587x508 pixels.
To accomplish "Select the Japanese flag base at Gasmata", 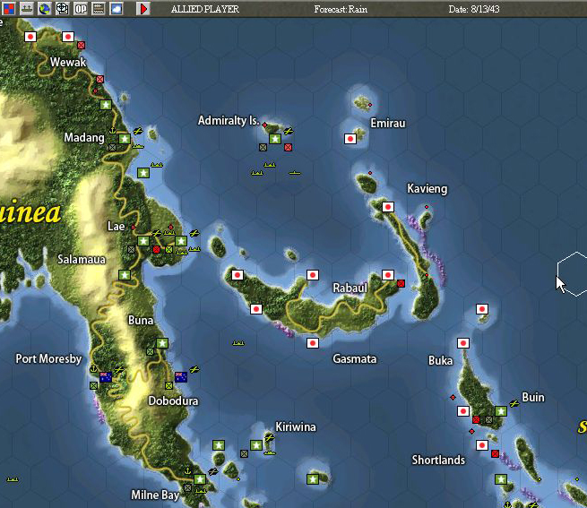I will (x=313, y=343).
